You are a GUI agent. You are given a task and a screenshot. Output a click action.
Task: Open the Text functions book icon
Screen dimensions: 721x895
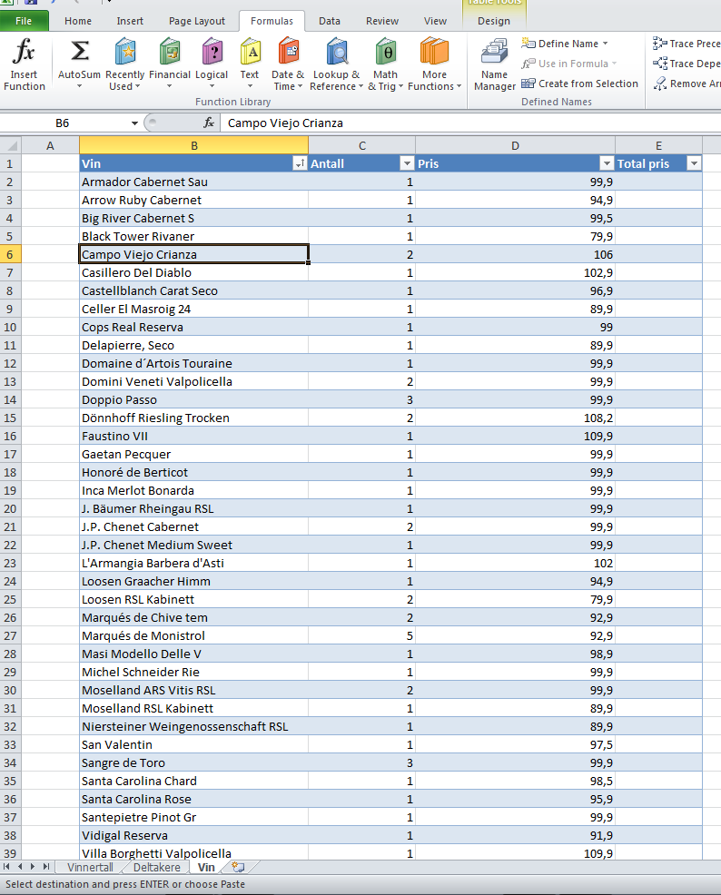250,52
